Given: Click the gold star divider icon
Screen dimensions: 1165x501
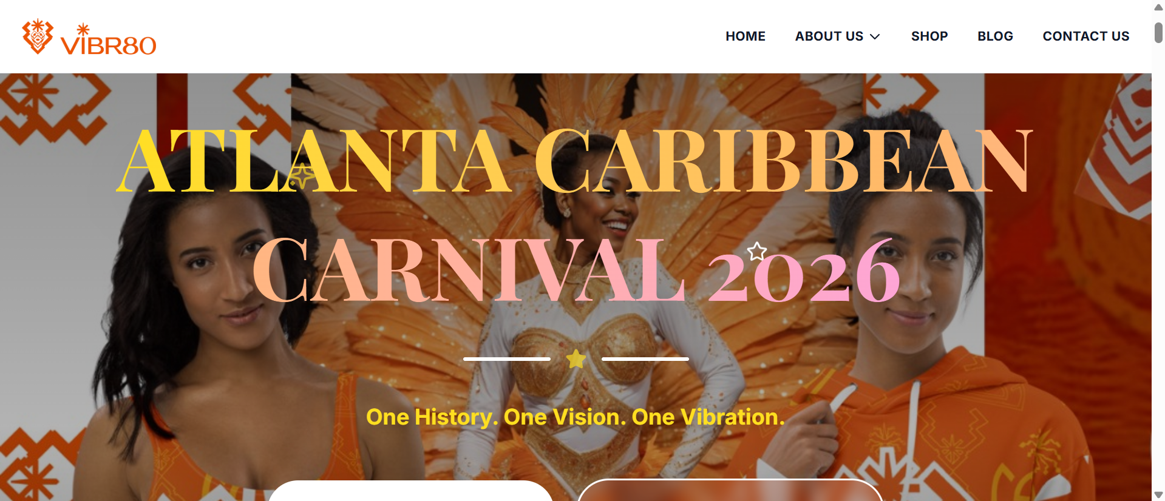Looking at the screenshot, I should click(576, 359).
